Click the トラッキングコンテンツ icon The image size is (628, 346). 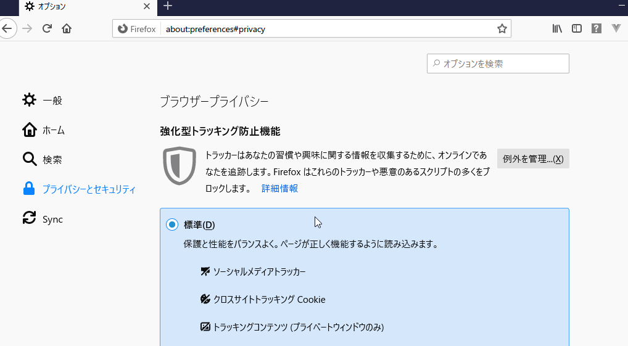(205, 327)
